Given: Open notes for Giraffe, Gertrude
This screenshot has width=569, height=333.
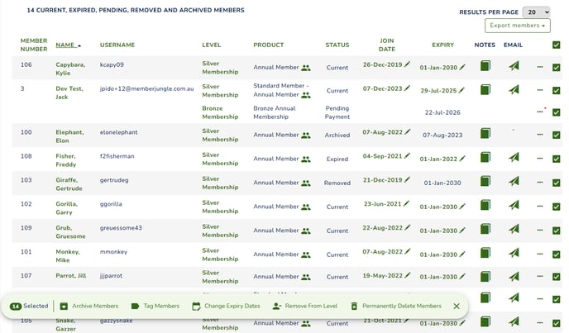Looking at the screenshot, I should [x=485, y=181].
